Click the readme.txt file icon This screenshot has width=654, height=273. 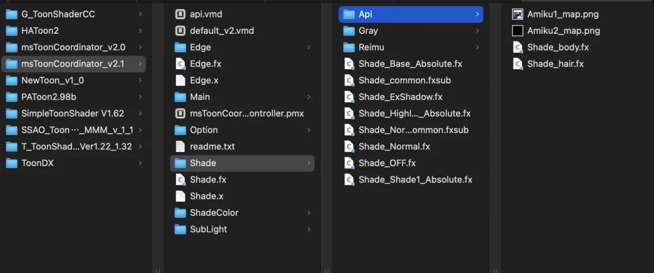coord(180,147)
